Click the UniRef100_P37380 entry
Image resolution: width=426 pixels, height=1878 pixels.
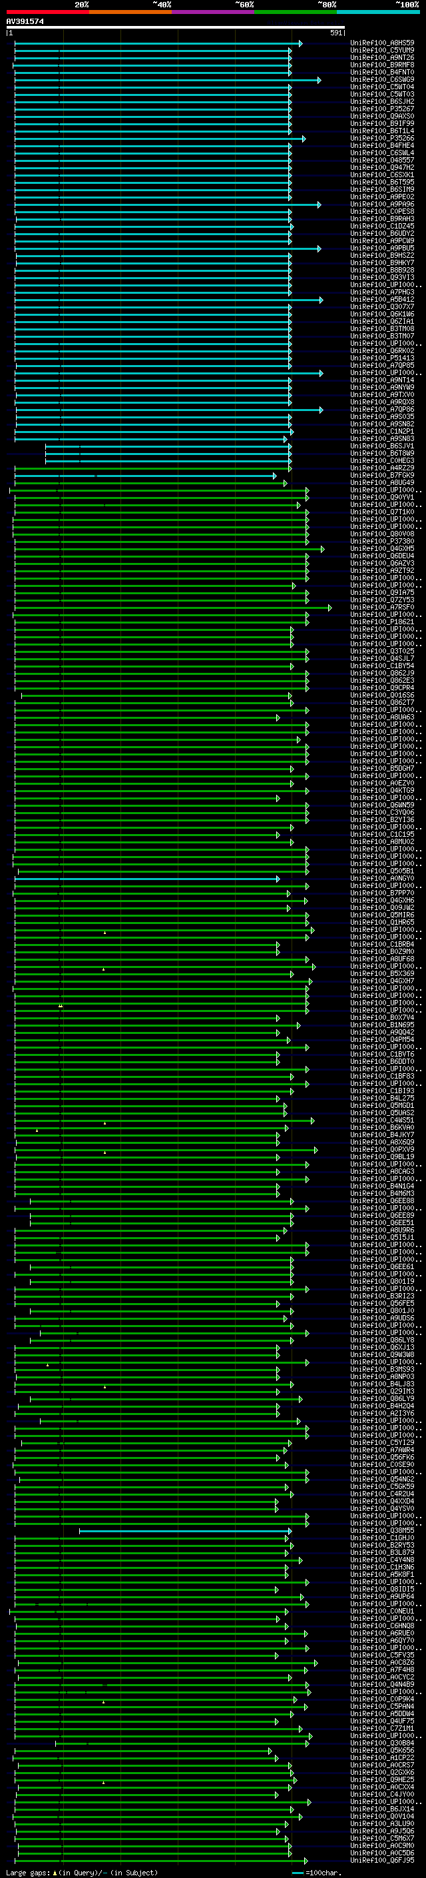pyautogui.click(x=382, y=541)
